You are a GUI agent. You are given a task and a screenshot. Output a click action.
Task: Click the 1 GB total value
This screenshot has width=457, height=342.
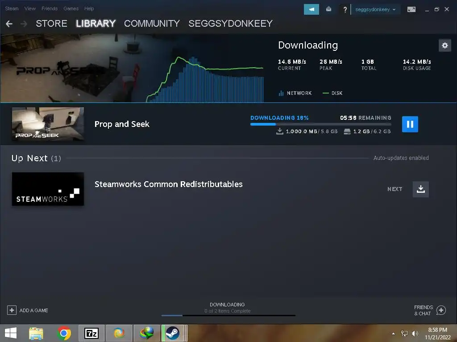[368, 61]
